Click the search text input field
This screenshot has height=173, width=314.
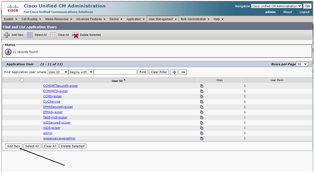(115, 72)
